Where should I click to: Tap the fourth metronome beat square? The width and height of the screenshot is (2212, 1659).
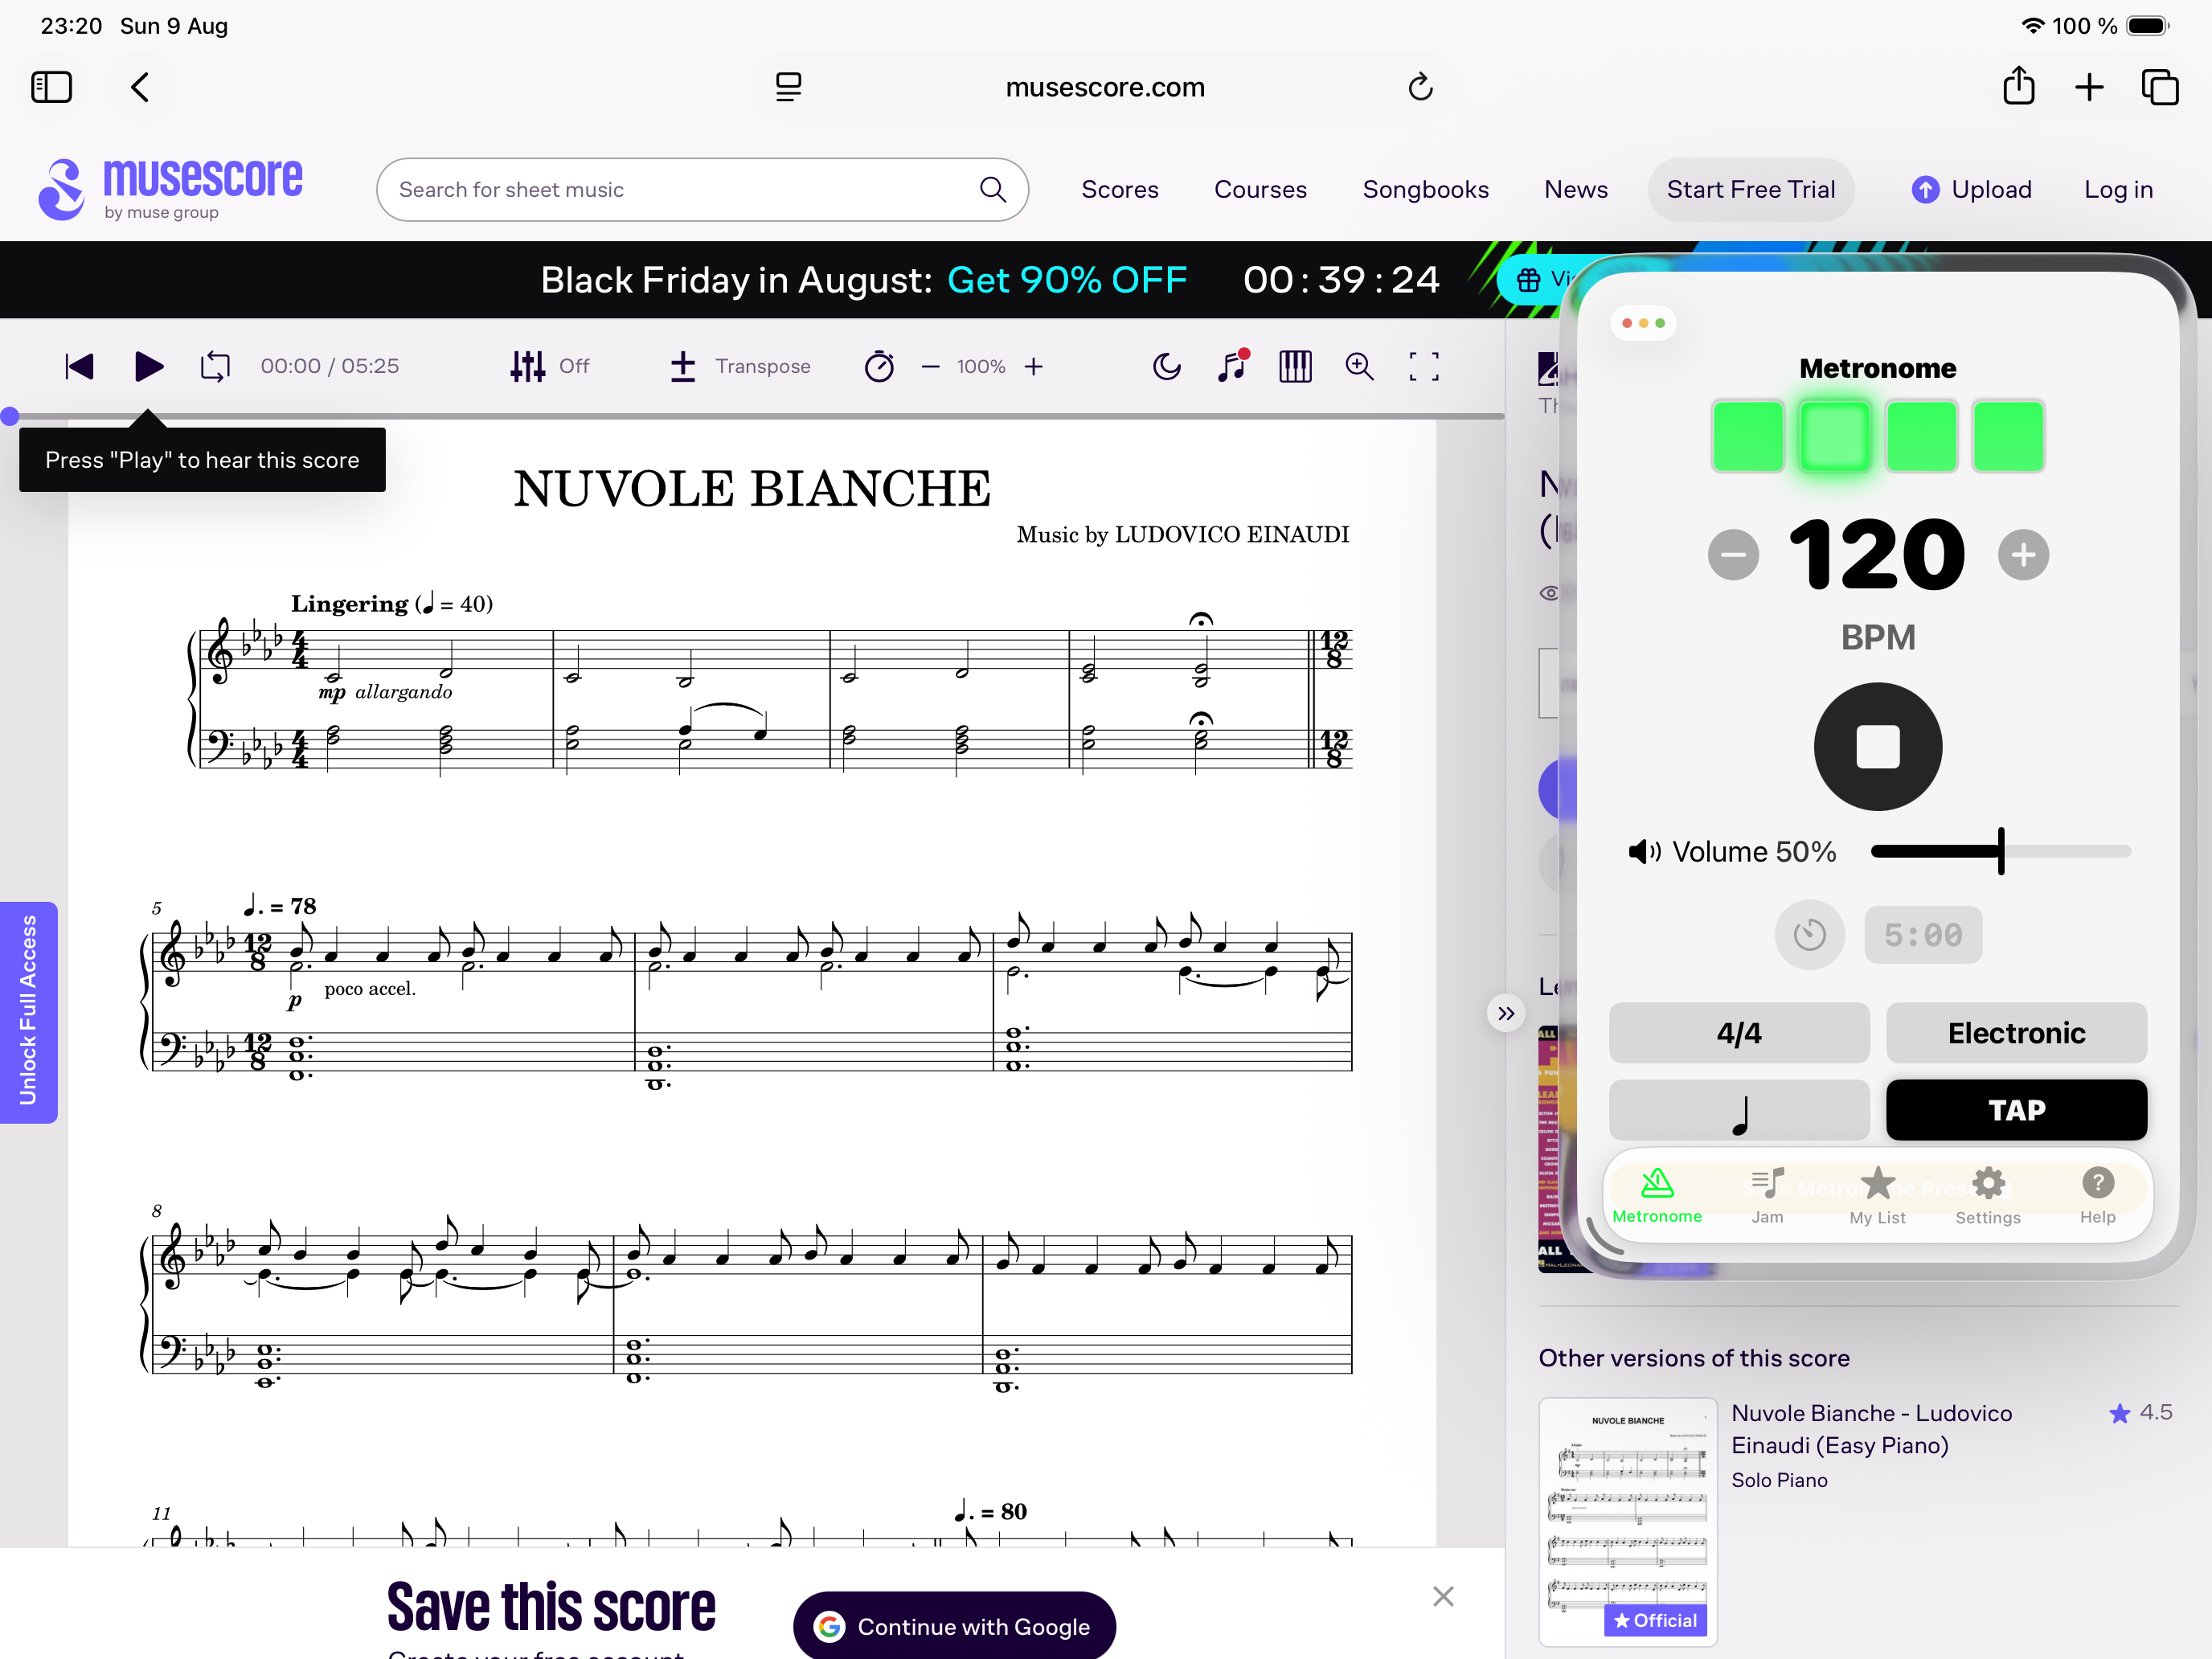[2008, 436]
